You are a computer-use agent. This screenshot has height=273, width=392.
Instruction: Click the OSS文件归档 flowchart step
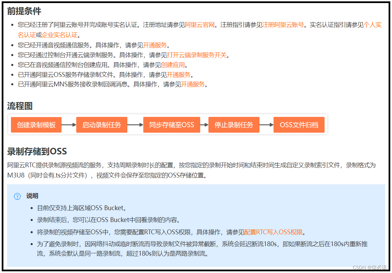(x=299, y=125)
